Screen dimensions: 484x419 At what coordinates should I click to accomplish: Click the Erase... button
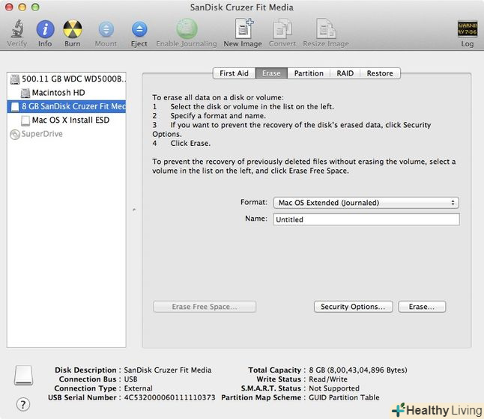tap(422, 307)
